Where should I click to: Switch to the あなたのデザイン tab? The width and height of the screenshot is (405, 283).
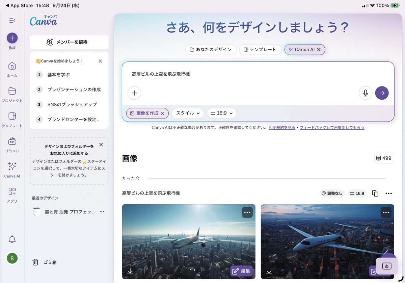211,50
